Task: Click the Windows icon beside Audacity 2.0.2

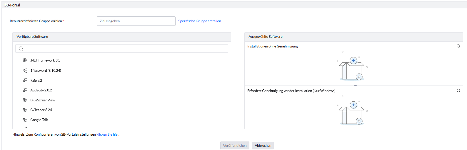Action: pos(25,90)
